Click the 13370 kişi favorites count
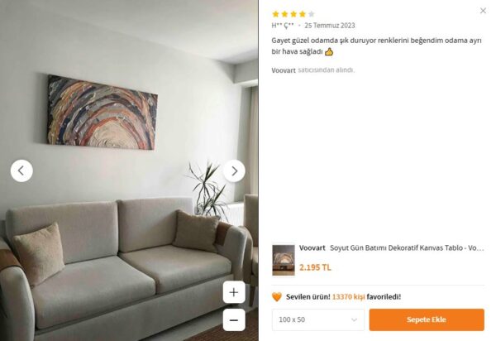This screenshot has height=341, width=496. coord(348,296)
